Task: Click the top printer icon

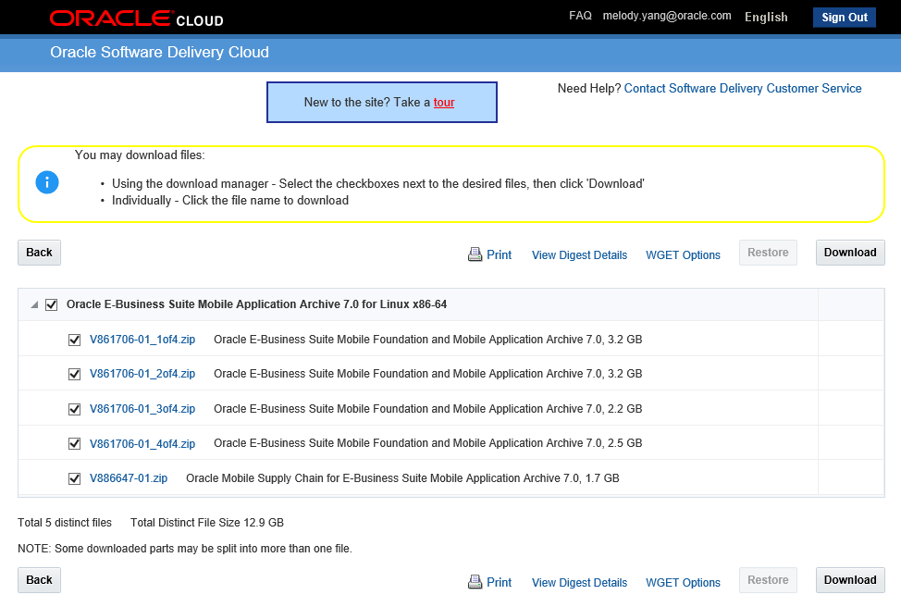Action: (x=475, y=254)
